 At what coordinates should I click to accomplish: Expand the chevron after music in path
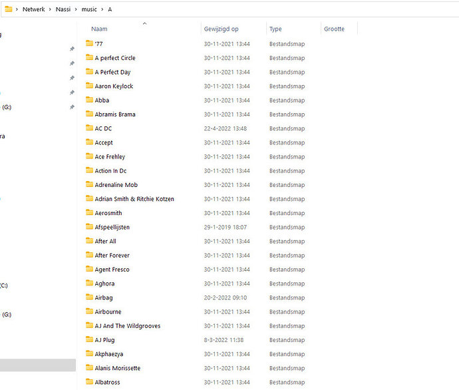point(102,9)
